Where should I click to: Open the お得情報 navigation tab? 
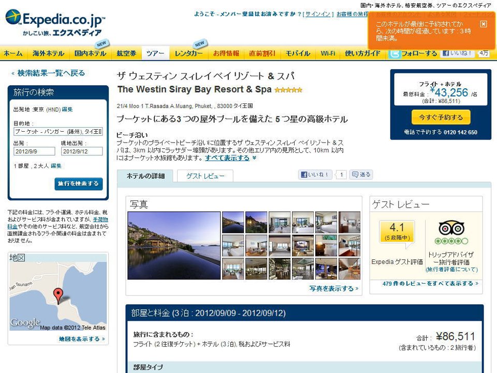coord(226,53)
